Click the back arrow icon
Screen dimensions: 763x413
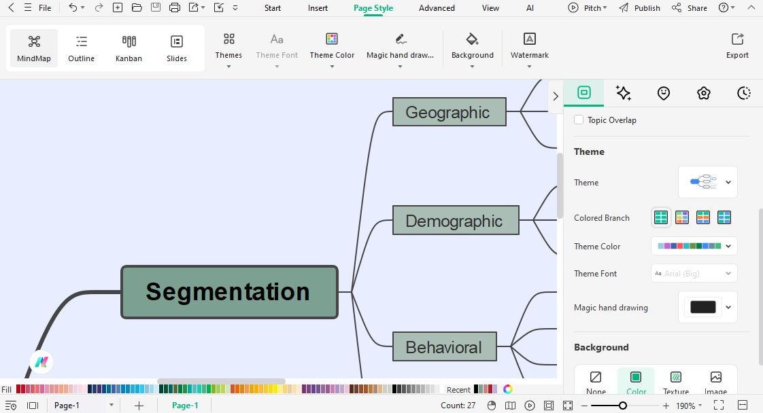click(11, 7)
